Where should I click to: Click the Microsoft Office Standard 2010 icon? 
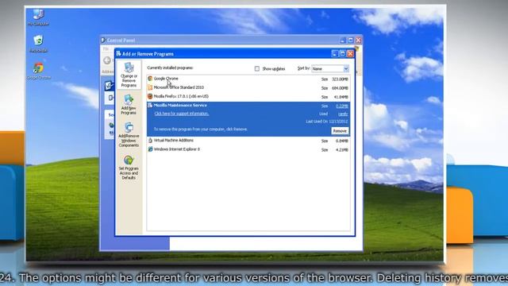point(150,87)
